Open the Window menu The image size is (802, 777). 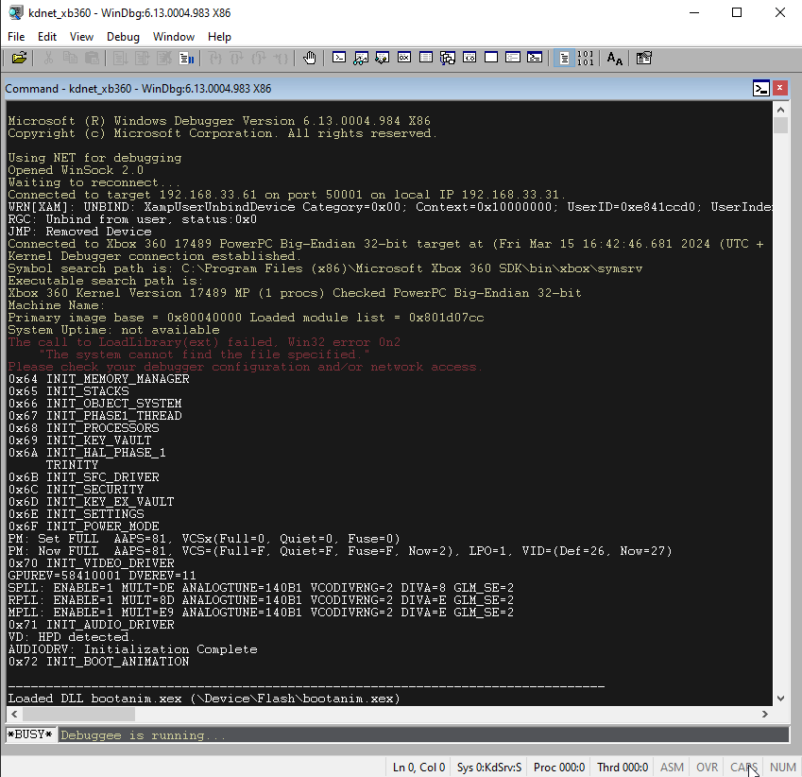[174, 37]
